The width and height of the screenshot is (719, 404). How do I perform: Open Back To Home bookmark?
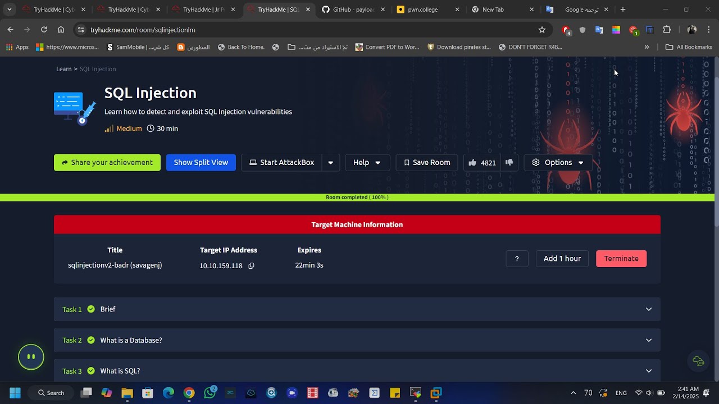[x=241, y=47]
